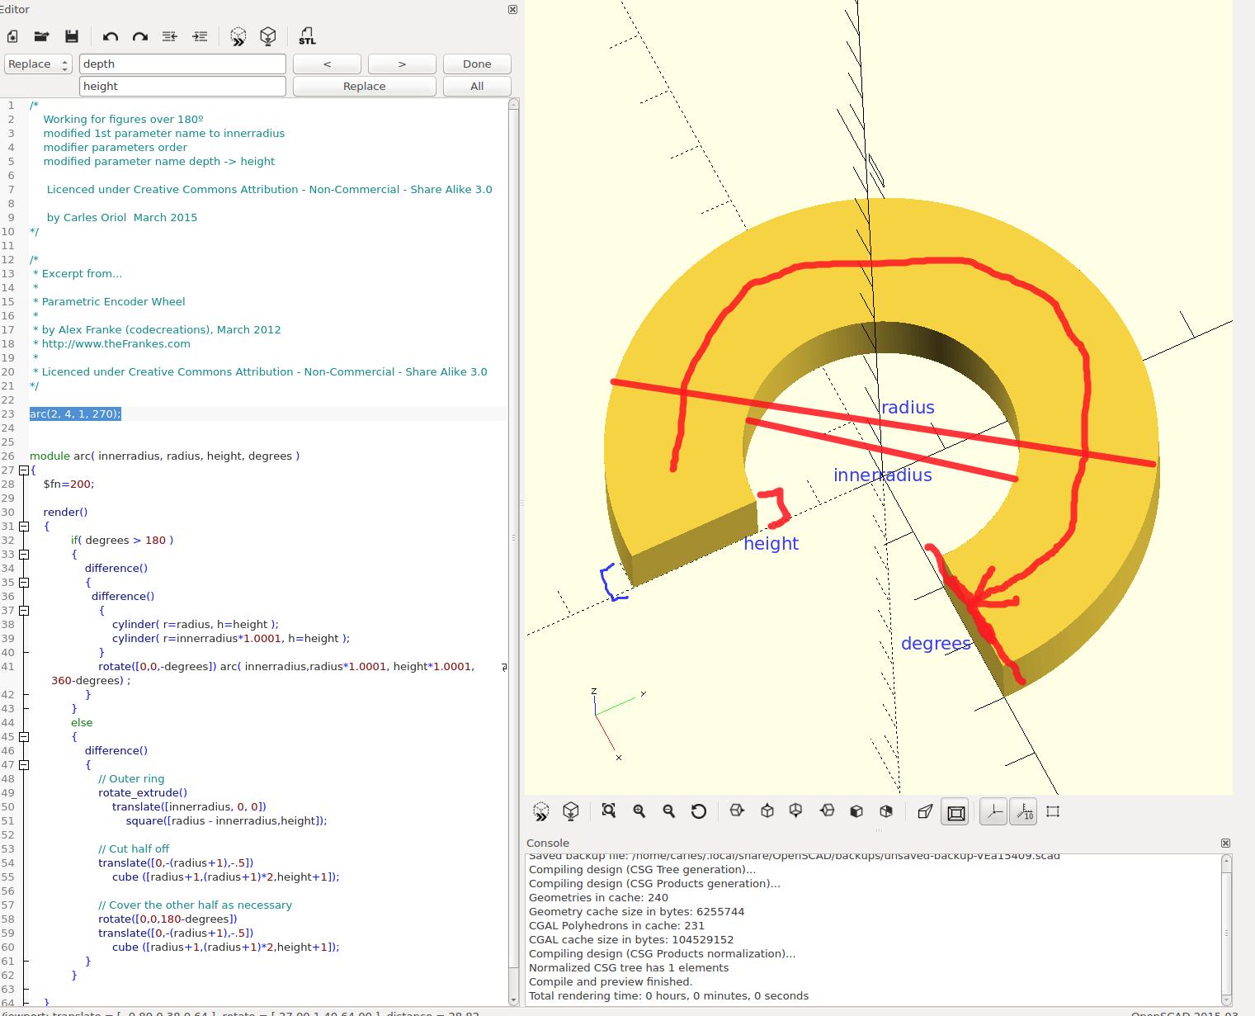Collapse the module block at line 27
Screen dimensions: 1255x1016
coord(24,470)
